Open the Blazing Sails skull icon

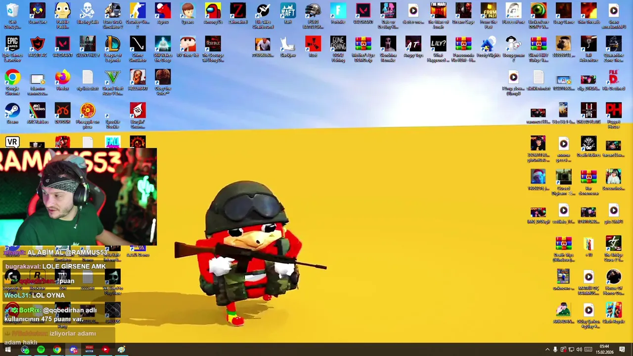(88, 13)
